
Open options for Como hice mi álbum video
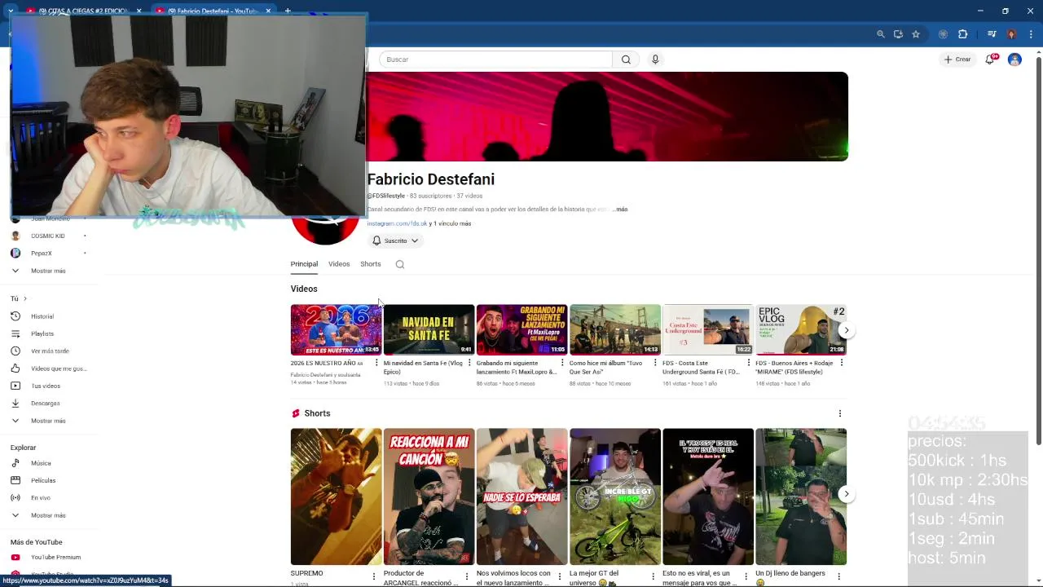[655, 363]
